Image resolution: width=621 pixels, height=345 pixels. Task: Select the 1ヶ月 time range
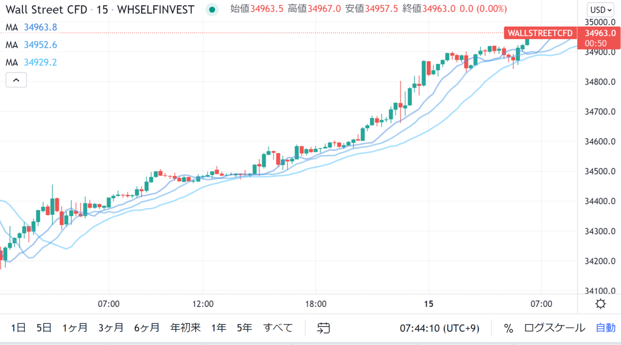pyautogui.click(x=75, y=328)
